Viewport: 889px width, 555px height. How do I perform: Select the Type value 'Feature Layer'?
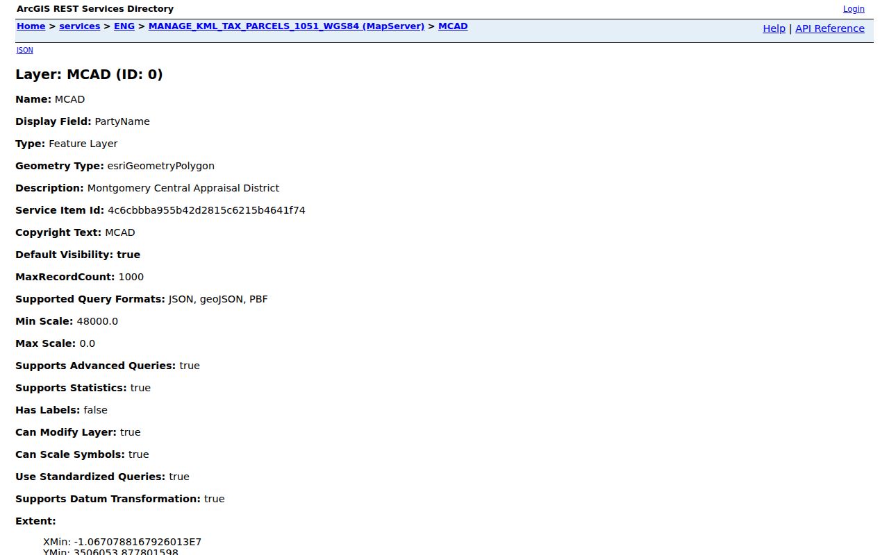tap(83, 144)
